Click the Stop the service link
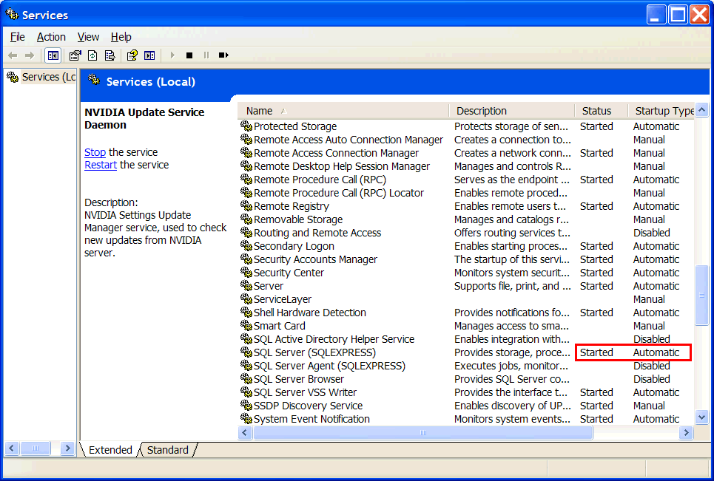Screen dimensions: 714x481 point(95,152)
